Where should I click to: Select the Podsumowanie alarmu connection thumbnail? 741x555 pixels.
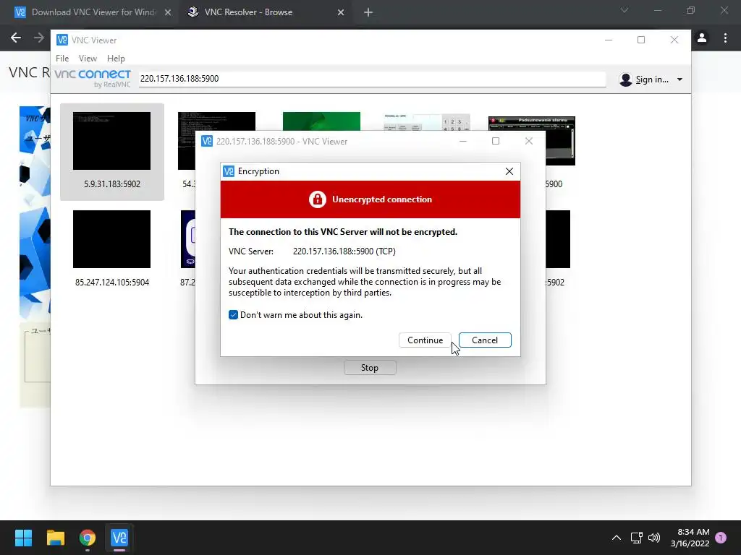point(561,141)
